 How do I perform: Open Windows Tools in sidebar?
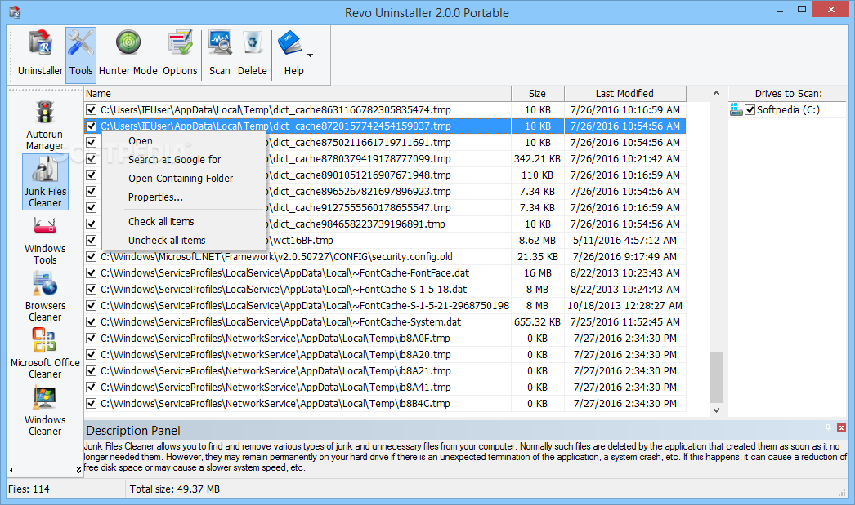tap(45, 240)
